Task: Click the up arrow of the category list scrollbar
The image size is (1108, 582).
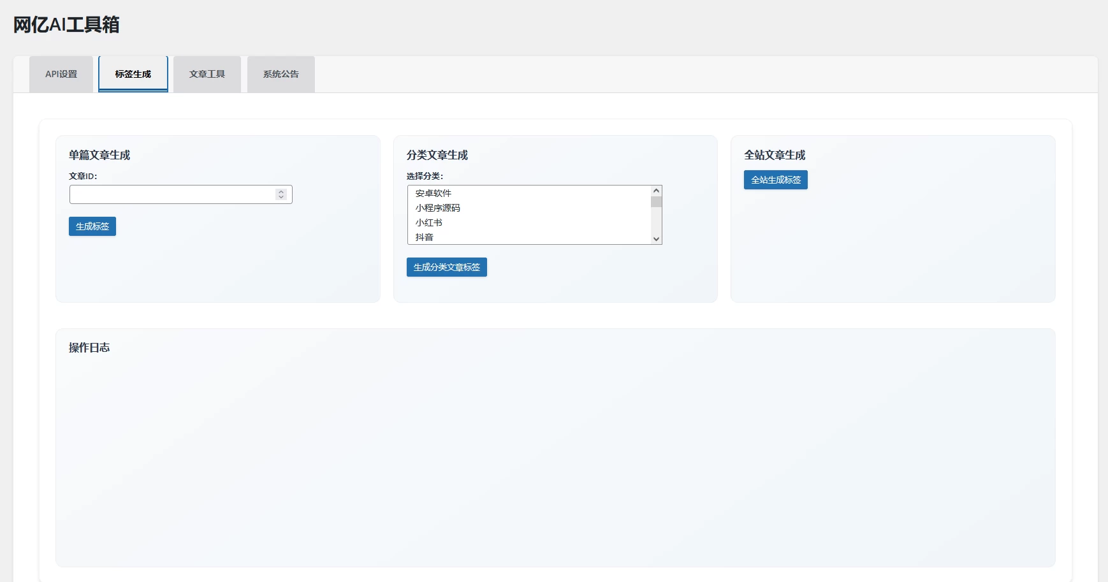Action: click(x=656, y=189)
